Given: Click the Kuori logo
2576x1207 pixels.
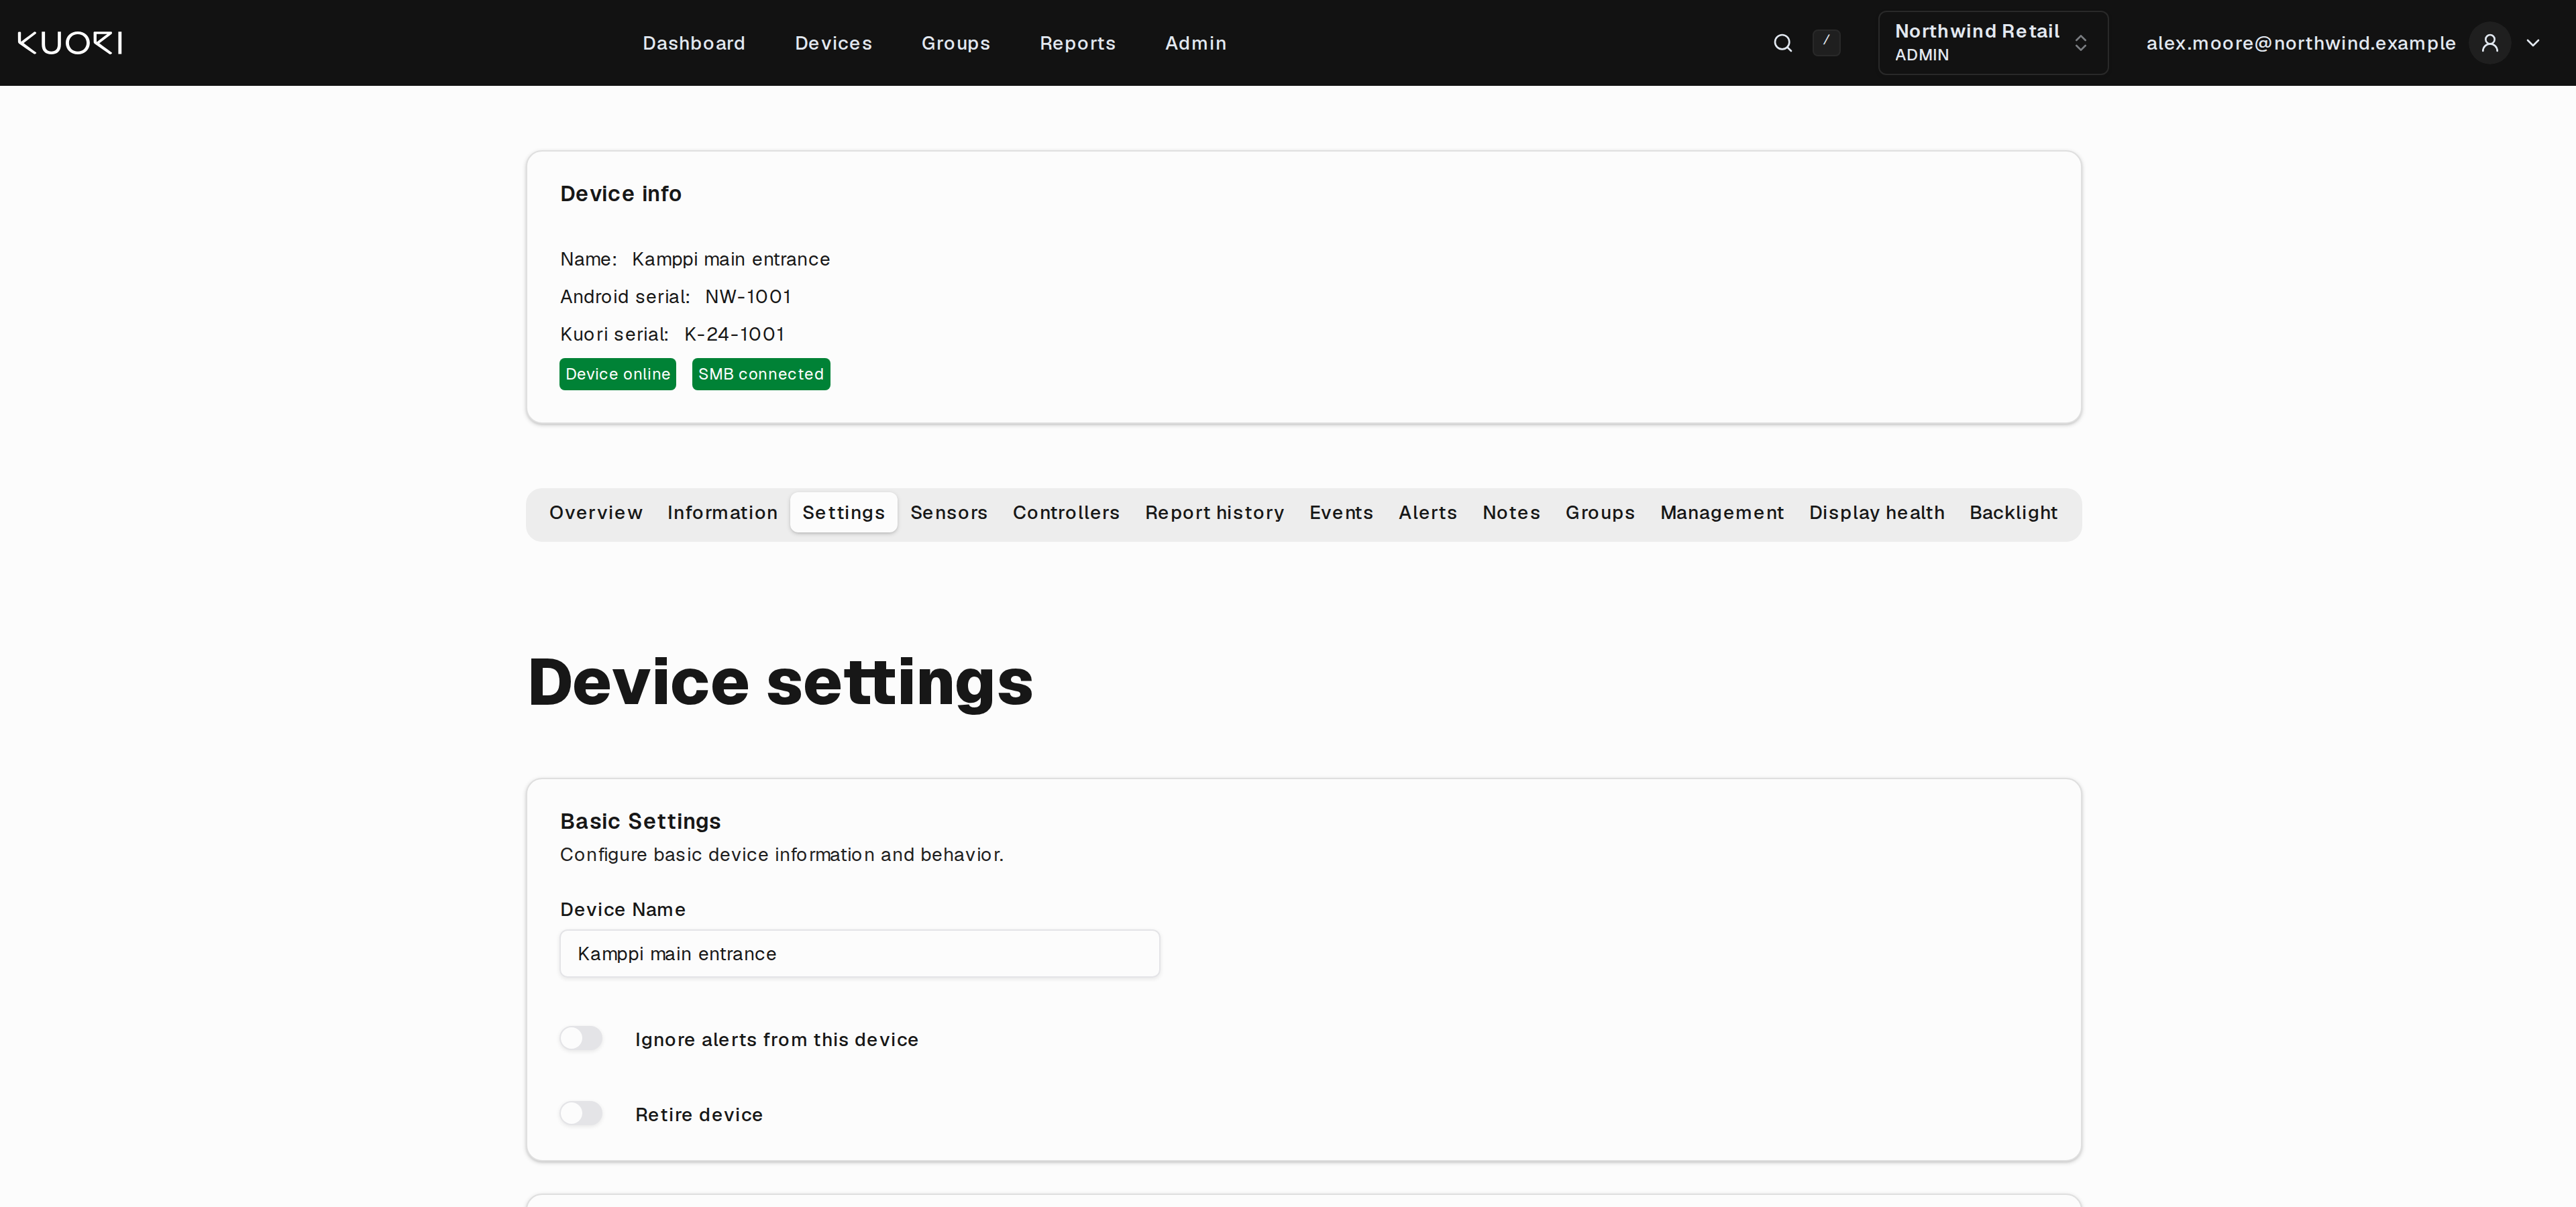Looking at the screenshot, I should pyautogui.click(x=70, y=43).
